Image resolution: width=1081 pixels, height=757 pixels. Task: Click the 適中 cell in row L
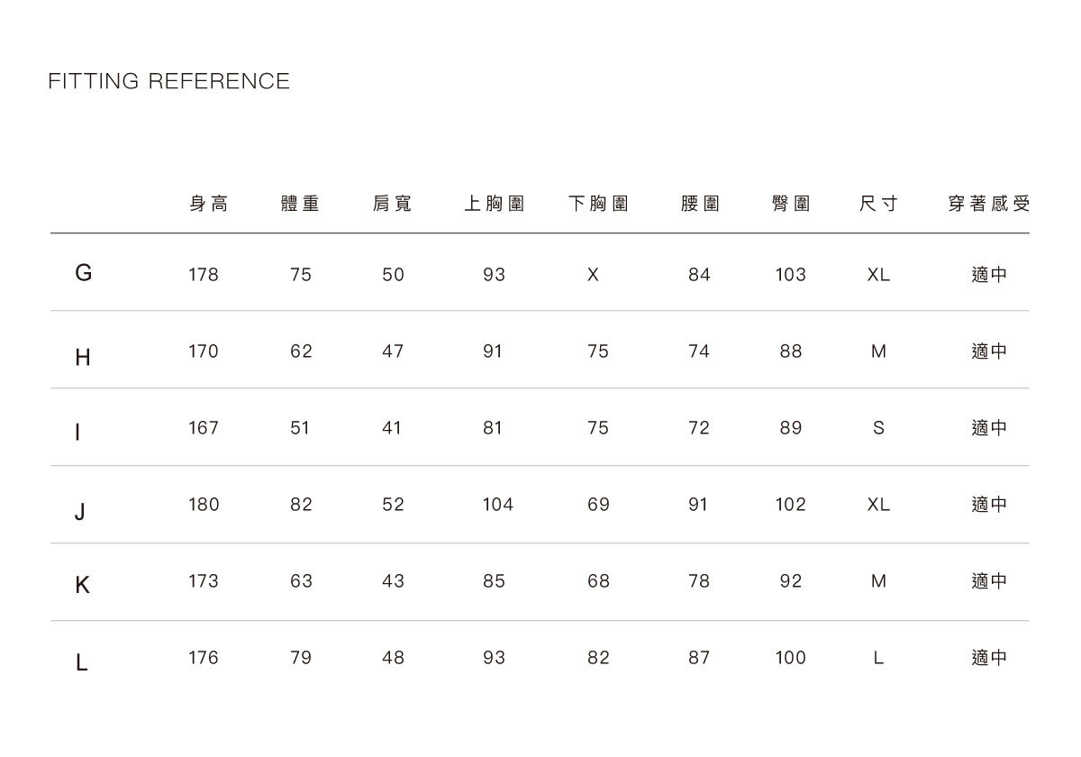[x=989, y=659]
